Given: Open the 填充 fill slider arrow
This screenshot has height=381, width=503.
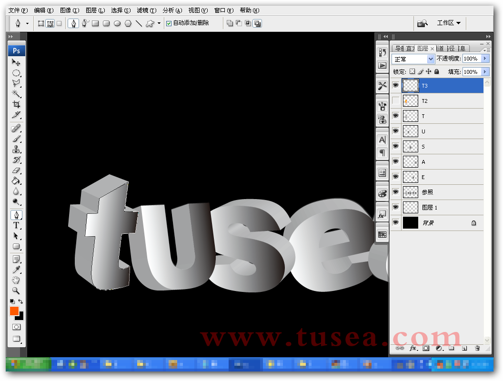Looking at the screenshot, I should 485,71.
